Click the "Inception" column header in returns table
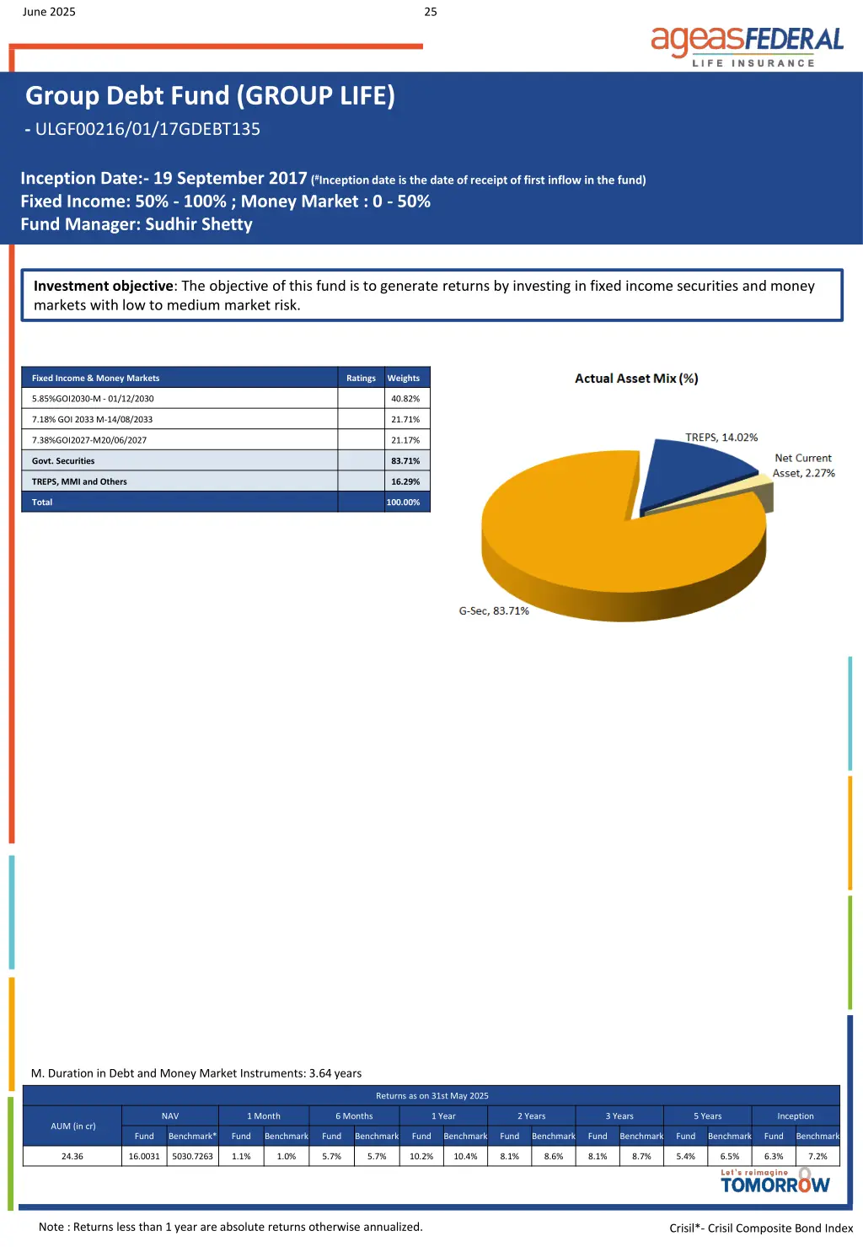This screenshot has width=863, height=1247. 796,1116
